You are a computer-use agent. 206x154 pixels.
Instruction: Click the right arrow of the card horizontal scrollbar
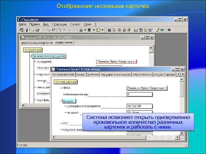click(177, 137)
